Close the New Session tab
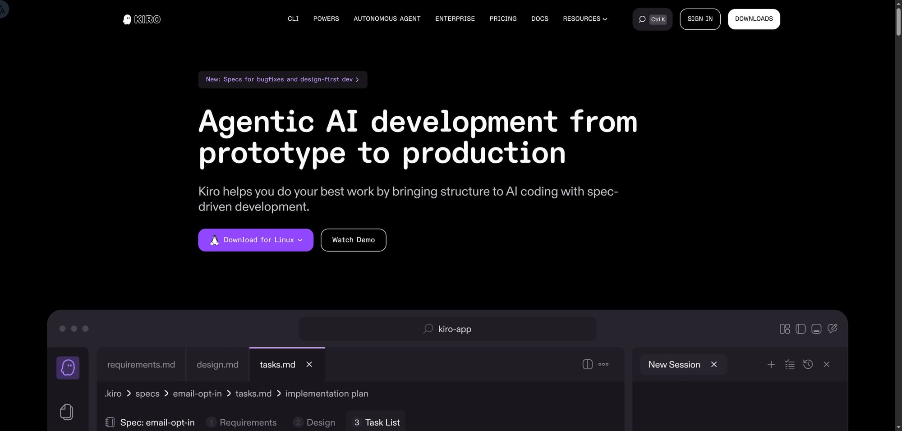 point(714,364)
